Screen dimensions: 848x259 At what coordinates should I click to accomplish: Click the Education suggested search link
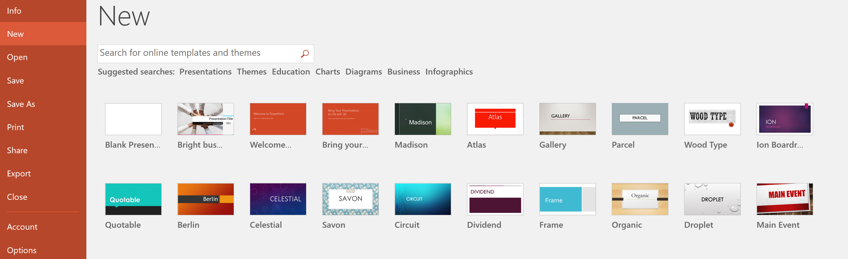pos(291,72)
